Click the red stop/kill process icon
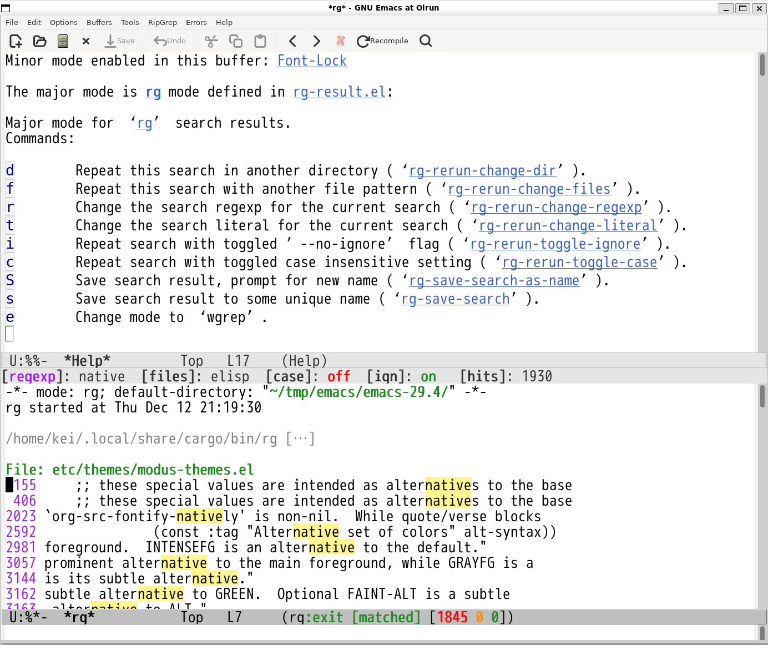 click(x=341, y=41)
